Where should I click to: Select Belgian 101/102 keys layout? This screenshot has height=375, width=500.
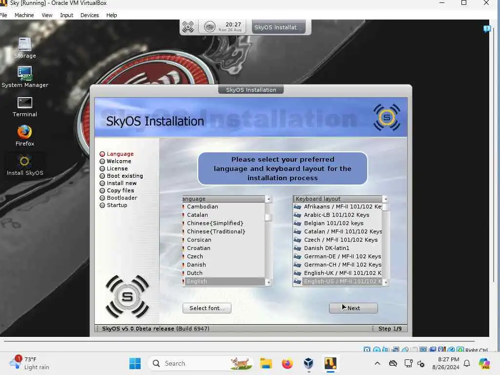point(337,223)
